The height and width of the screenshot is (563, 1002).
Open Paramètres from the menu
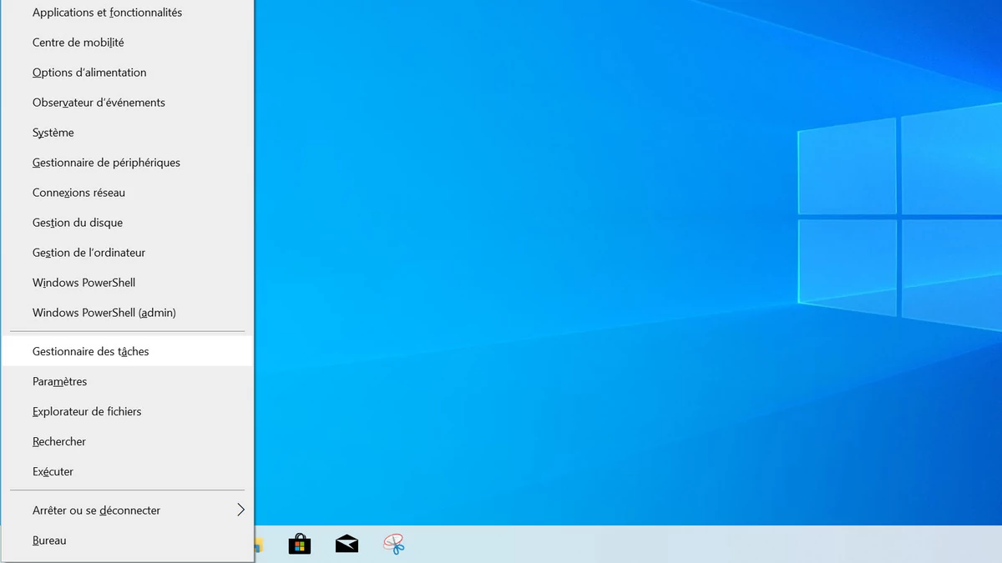59,381
